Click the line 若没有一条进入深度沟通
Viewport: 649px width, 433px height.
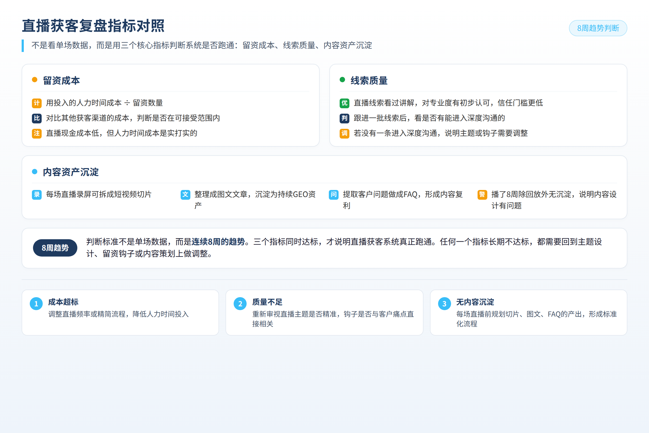441,133
